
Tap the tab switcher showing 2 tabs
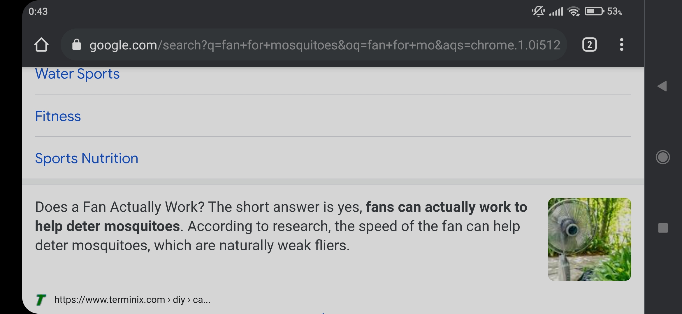pos(589,44)
